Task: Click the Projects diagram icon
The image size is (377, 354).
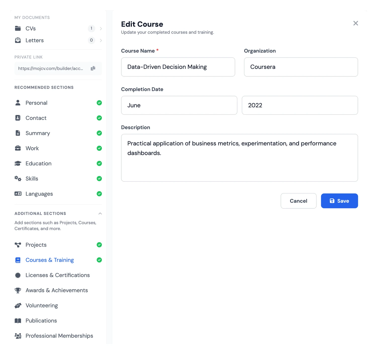Action: click(x=18, y=245)
